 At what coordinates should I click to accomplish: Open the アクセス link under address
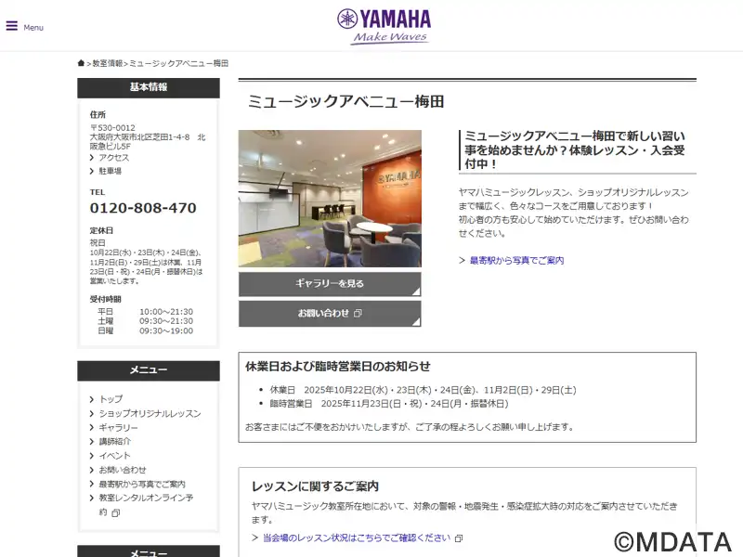pos(113,157)
